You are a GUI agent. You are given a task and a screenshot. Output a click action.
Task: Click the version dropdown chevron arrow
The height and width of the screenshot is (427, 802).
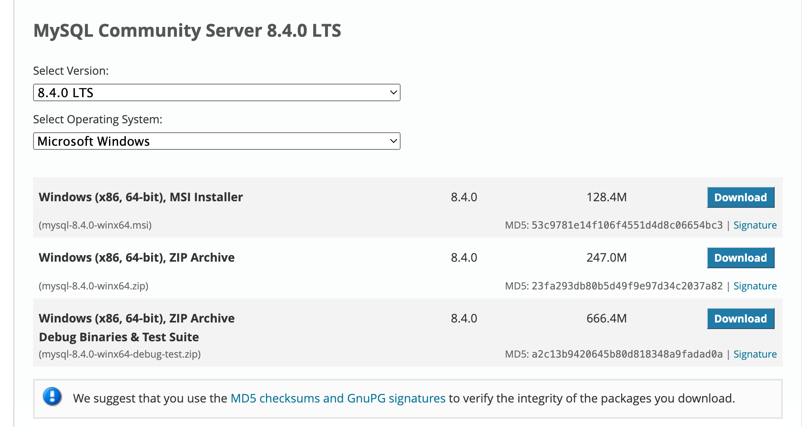click(x=393, y=93)
